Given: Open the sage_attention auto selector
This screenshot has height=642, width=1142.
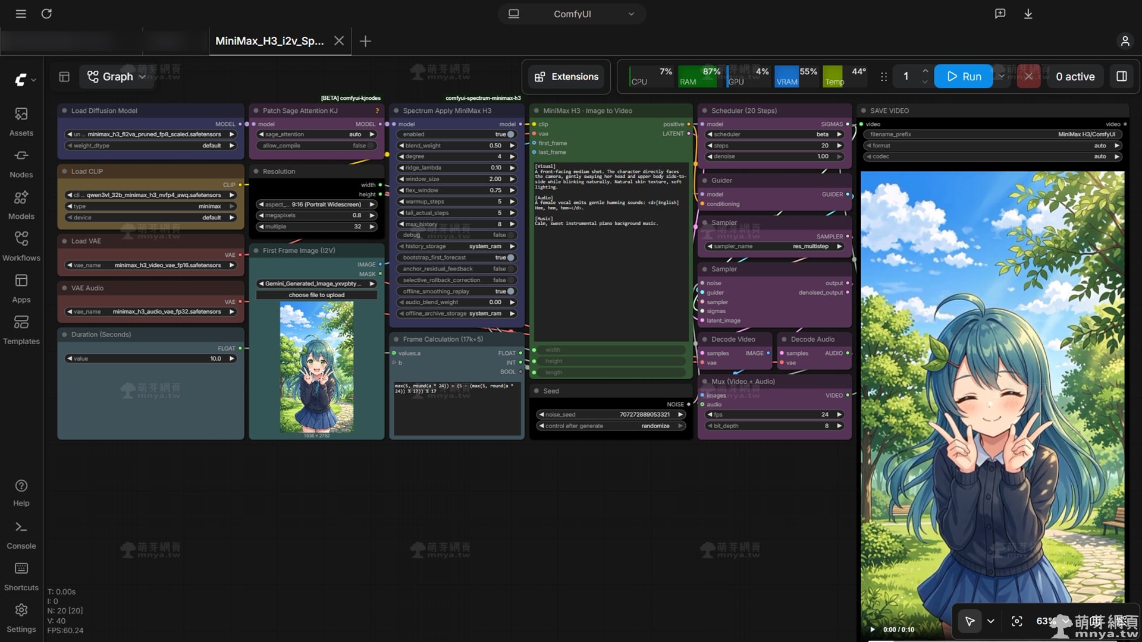Looking at the screenshot, I should point(316,134).
